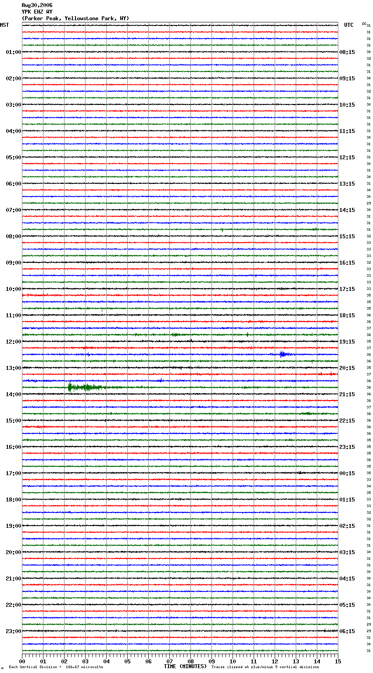373x673 pixels.
Task: Click minute tick label 00 on the axis
Action: [22, 661]
